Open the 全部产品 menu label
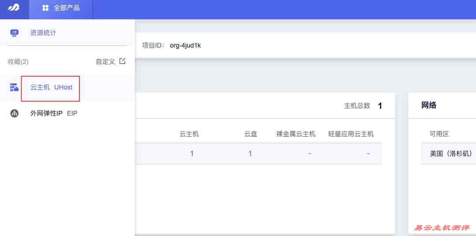Image resolution: width=476 pixels, height=236 pixels. tap(67, 8)
